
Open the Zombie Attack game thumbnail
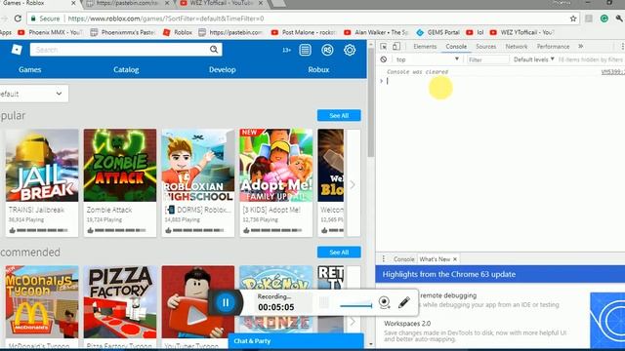coord(120,165)
